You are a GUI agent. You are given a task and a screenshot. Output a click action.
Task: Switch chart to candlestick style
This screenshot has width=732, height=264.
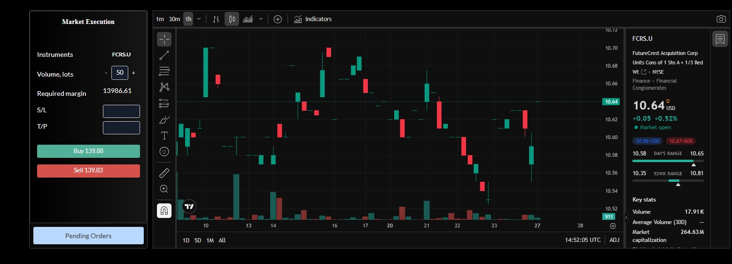(232, 19)
